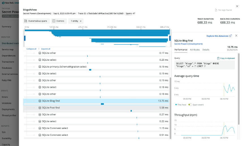Switch to the Performance tab
Image resolution: width=242 pixels, height=146 pixels.
click(x=181, y=50)
